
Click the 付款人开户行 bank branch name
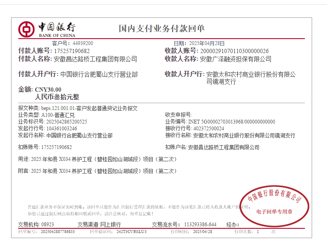(99, 74)
